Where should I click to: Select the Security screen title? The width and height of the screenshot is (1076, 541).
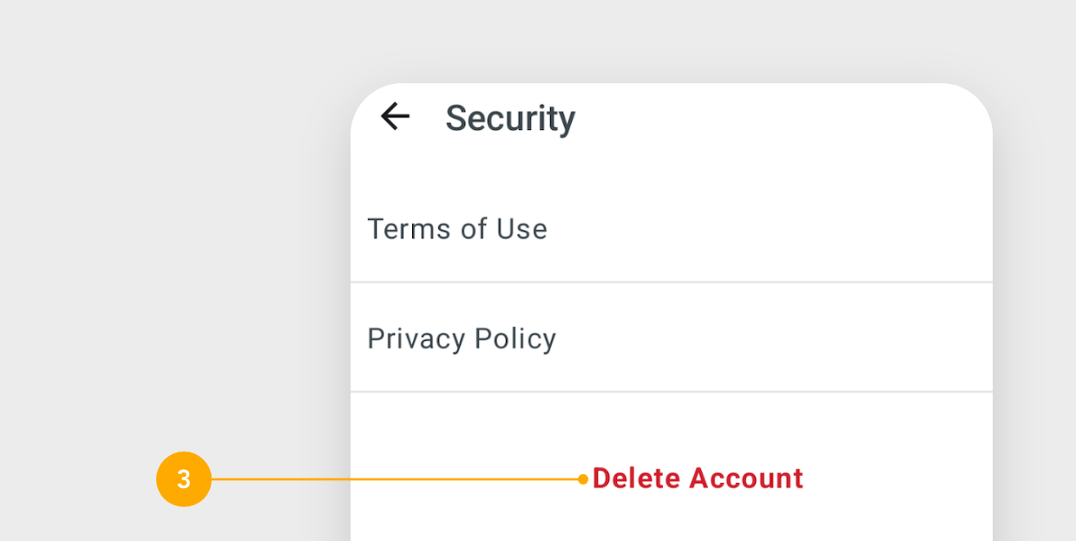(510, 118)
